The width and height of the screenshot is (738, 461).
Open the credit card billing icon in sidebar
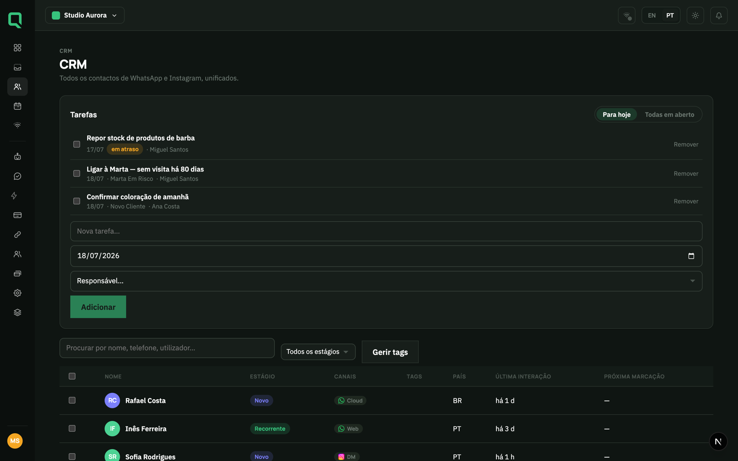[x=18, y=215]
